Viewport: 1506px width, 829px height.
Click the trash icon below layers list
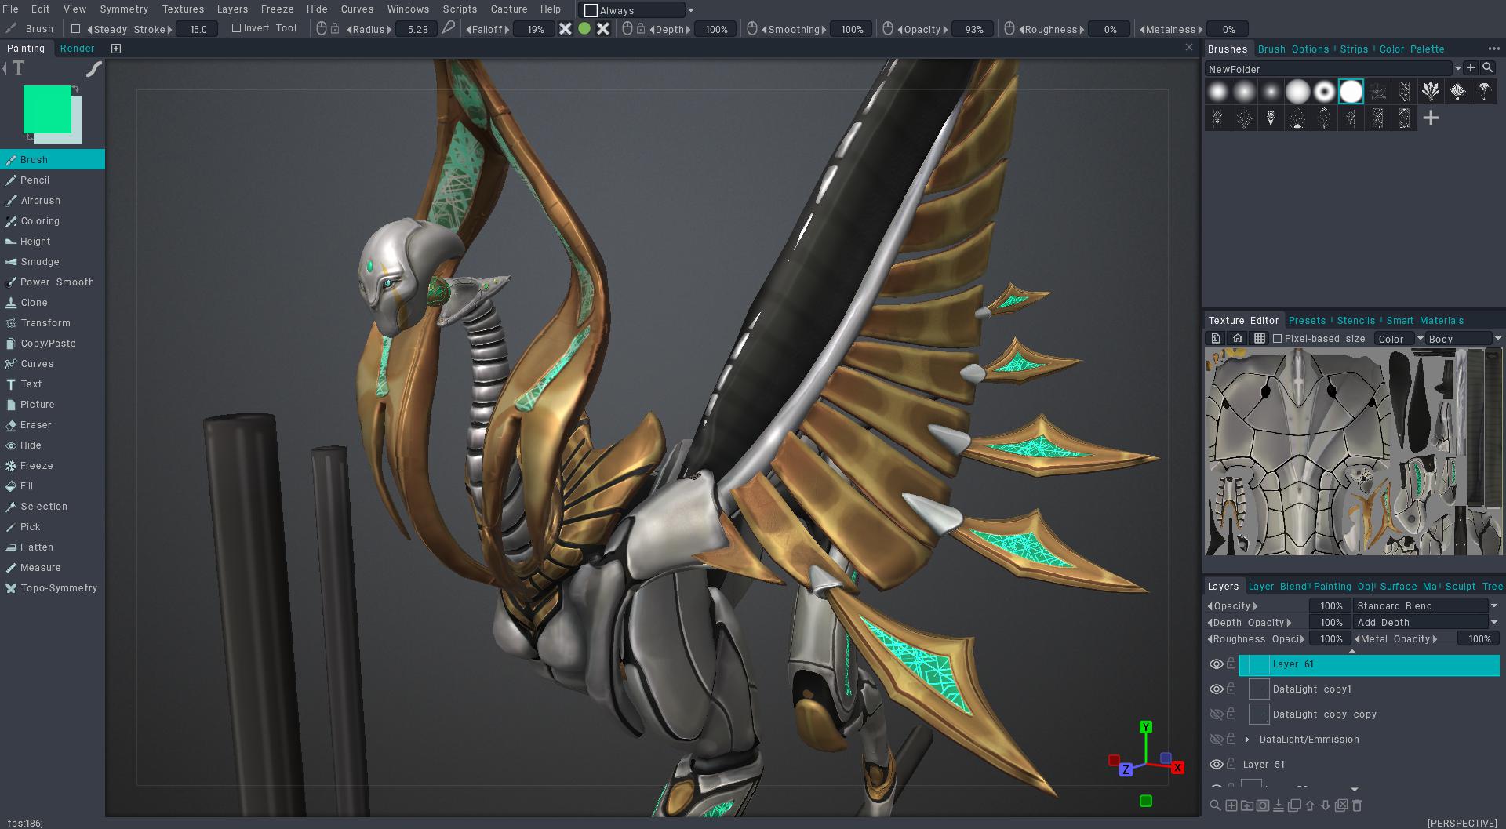click(1357, 805)
